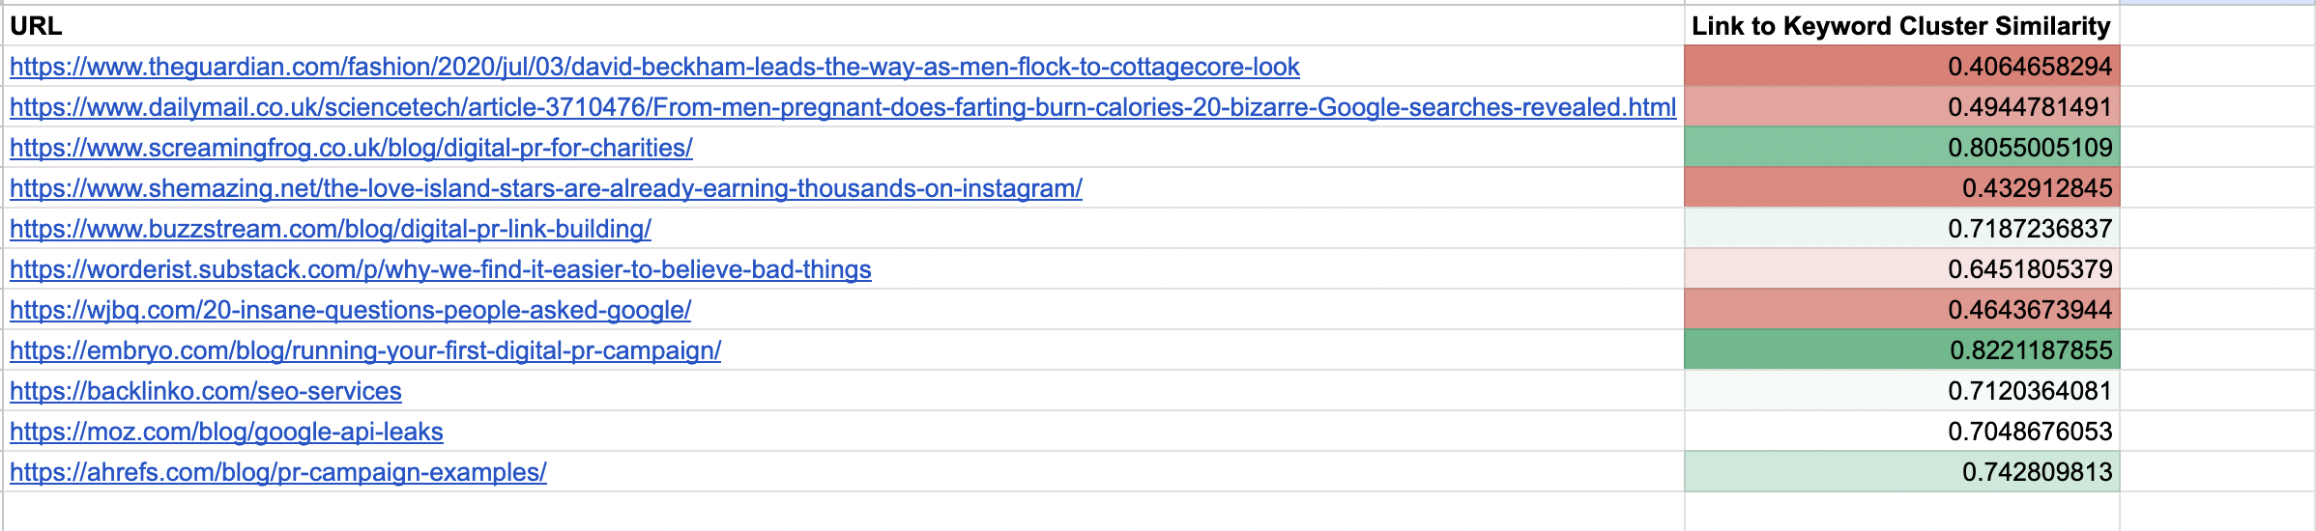Image resolution: width=2316 pixels, height=531 pixels.
Task: Select the dark green cell 0.8221187855
Action: click(1901, 350)
